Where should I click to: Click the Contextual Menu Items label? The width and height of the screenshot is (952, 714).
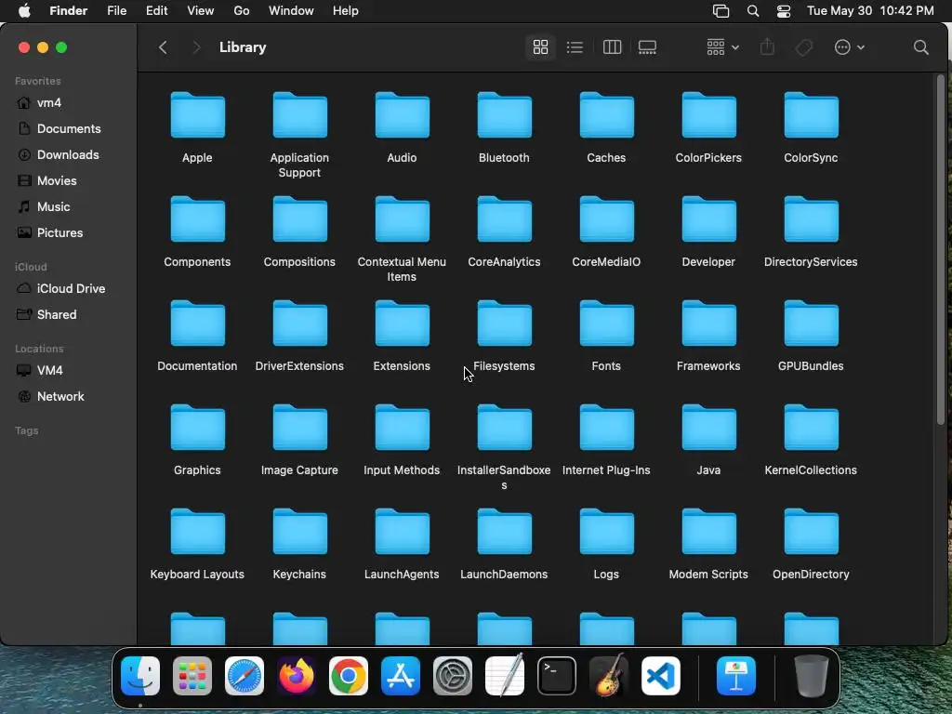[x=402, y=269]
